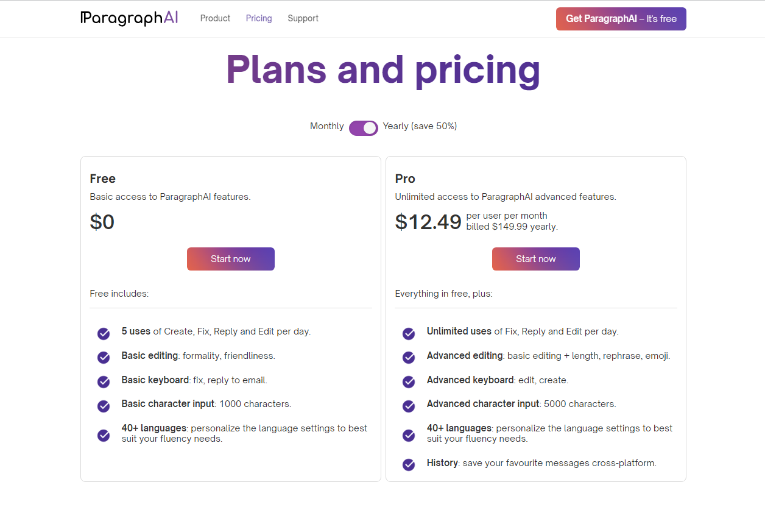Select the Monthly billing label

[327, 126]
